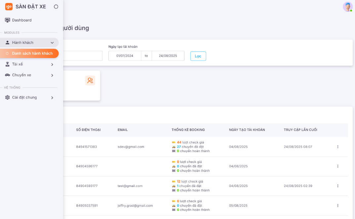Toggle the sidebar pin circle
The image size is (355, 219).
[x=56, y=7]
